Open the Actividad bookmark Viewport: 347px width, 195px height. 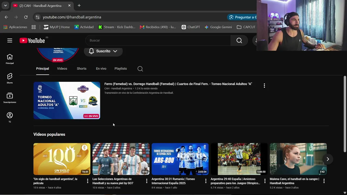84,27
